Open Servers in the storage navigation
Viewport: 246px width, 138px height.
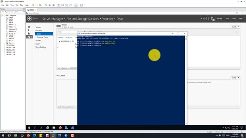tap(38, 27)
